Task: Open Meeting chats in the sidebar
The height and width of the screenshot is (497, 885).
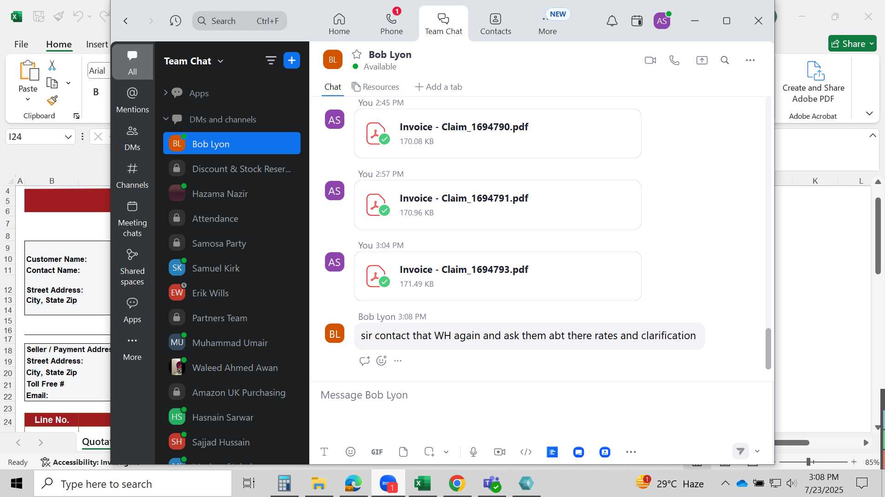Action: point(132,219)
